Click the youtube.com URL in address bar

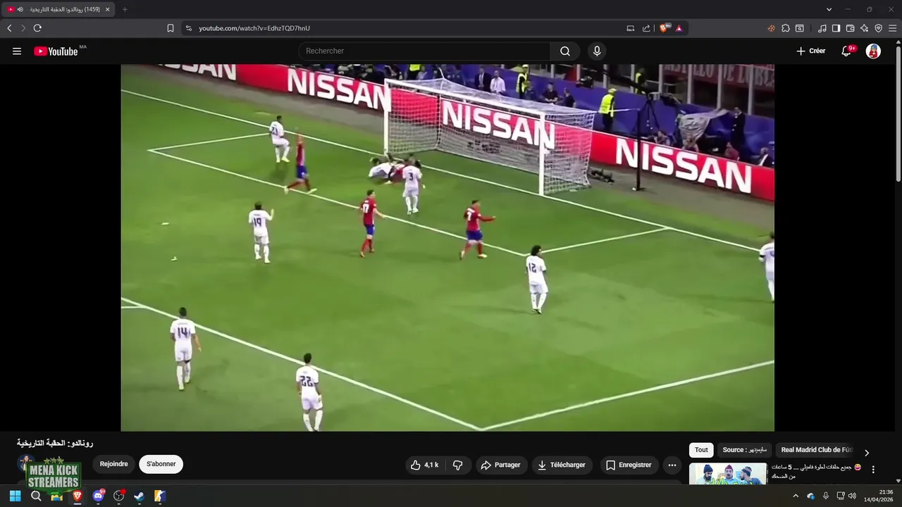(x=254, y=28)
